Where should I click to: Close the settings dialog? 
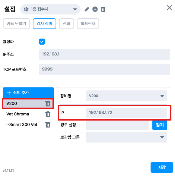click(x=169, y=8)
